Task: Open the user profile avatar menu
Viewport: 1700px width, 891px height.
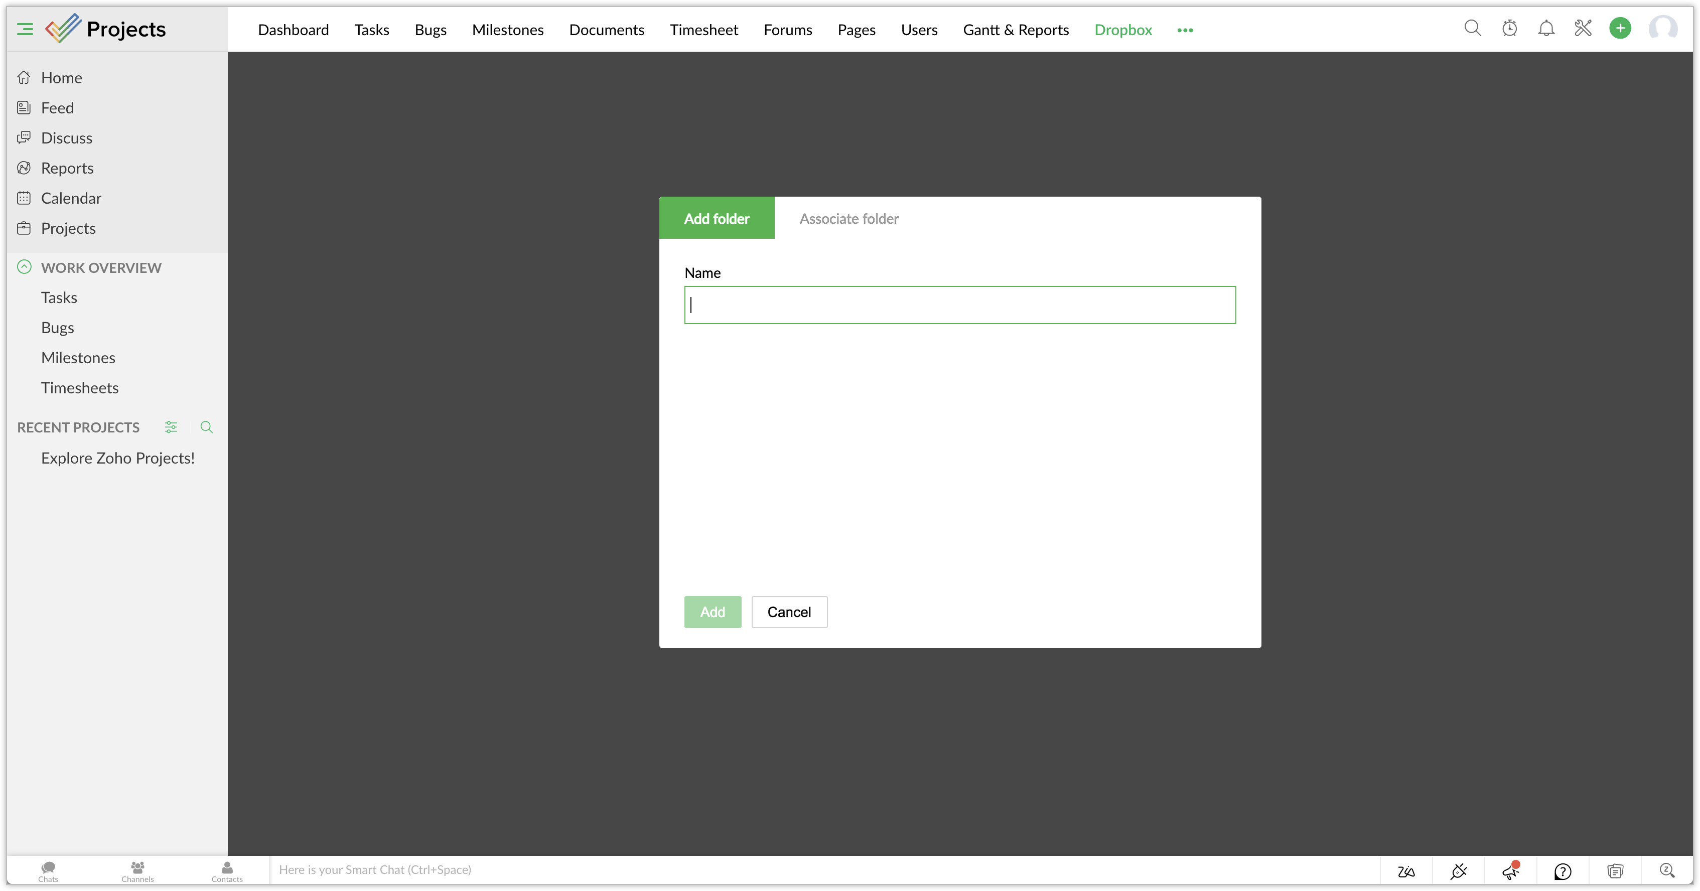Action: pyautogui.click(x=1662, y=29)
